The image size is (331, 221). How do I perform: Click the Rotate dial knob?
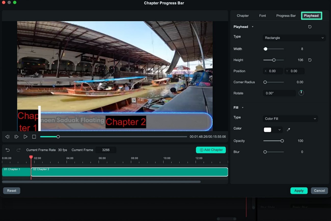point(301,93)
